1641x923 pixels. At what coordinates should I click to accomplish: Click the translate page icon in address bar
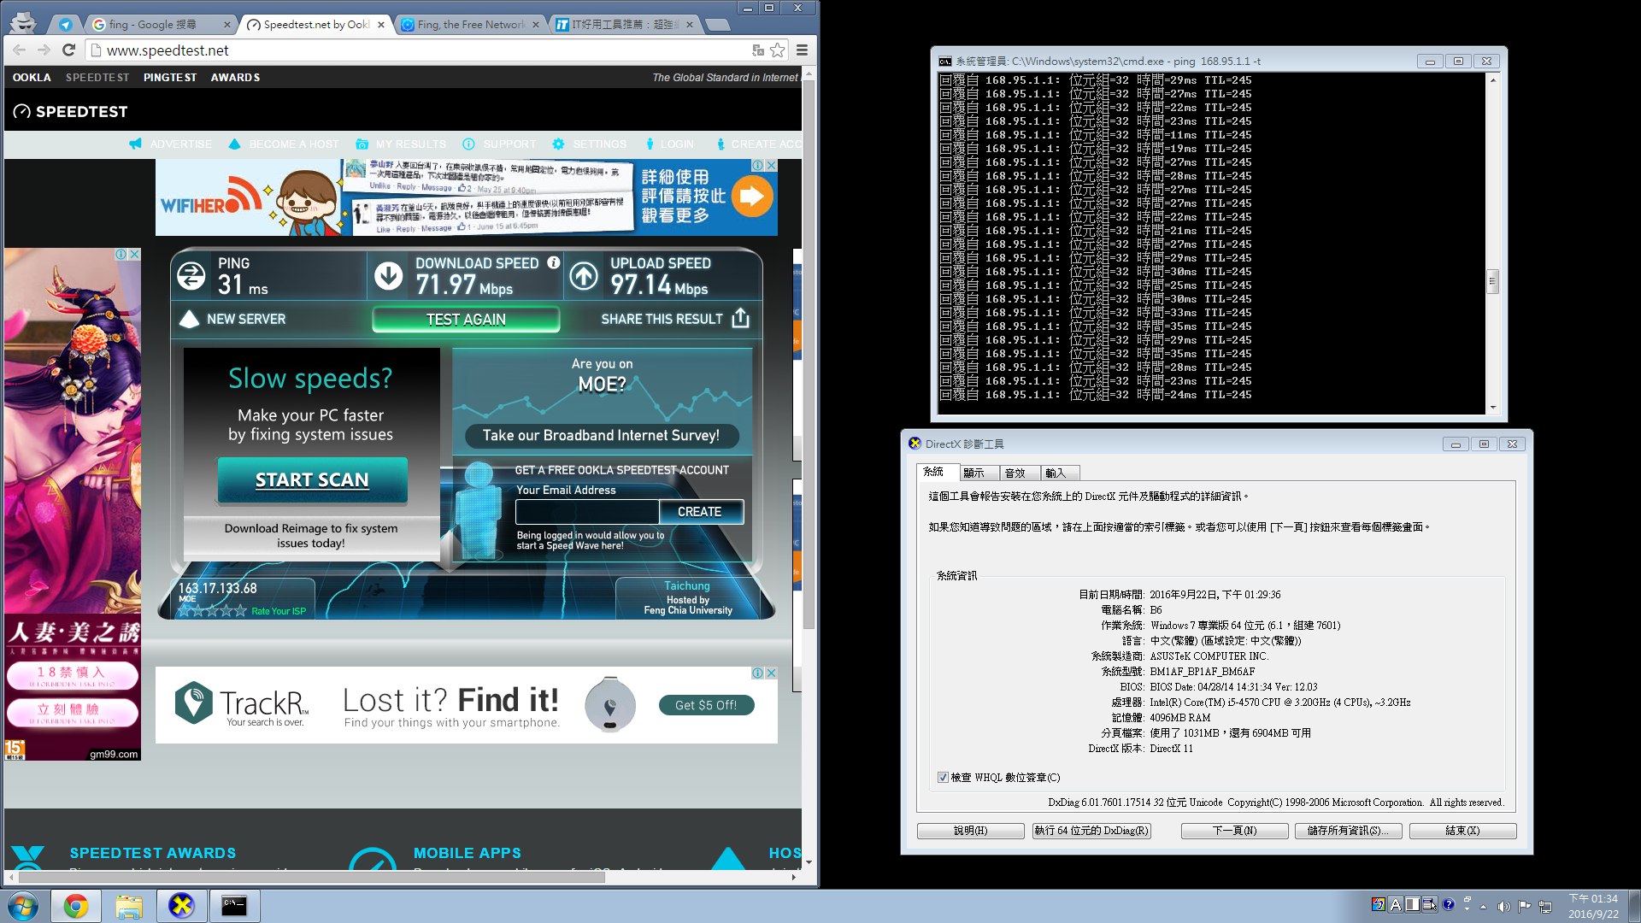(757, 50)
